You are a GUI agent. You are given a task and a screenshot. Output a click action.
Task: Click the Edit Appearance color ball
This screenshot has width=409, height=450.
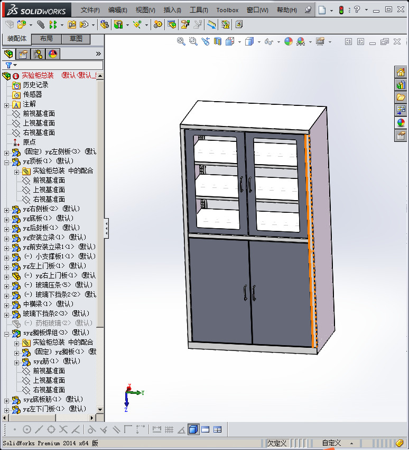(x=289, y=42)
